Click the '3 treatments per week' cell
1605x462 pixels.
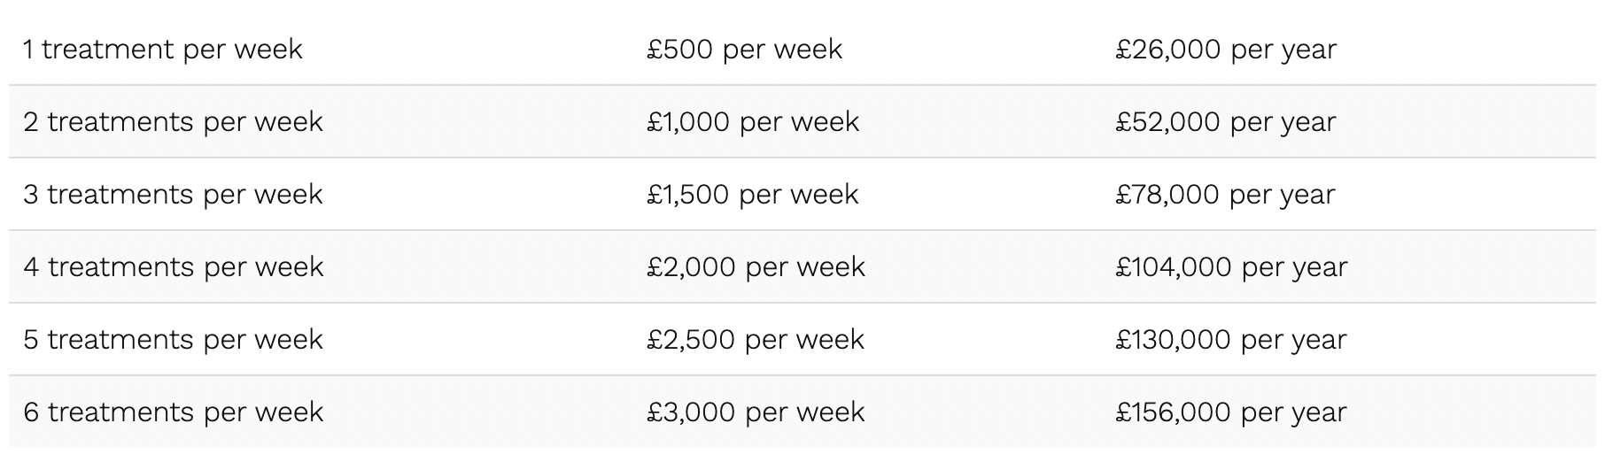(173, 195)
